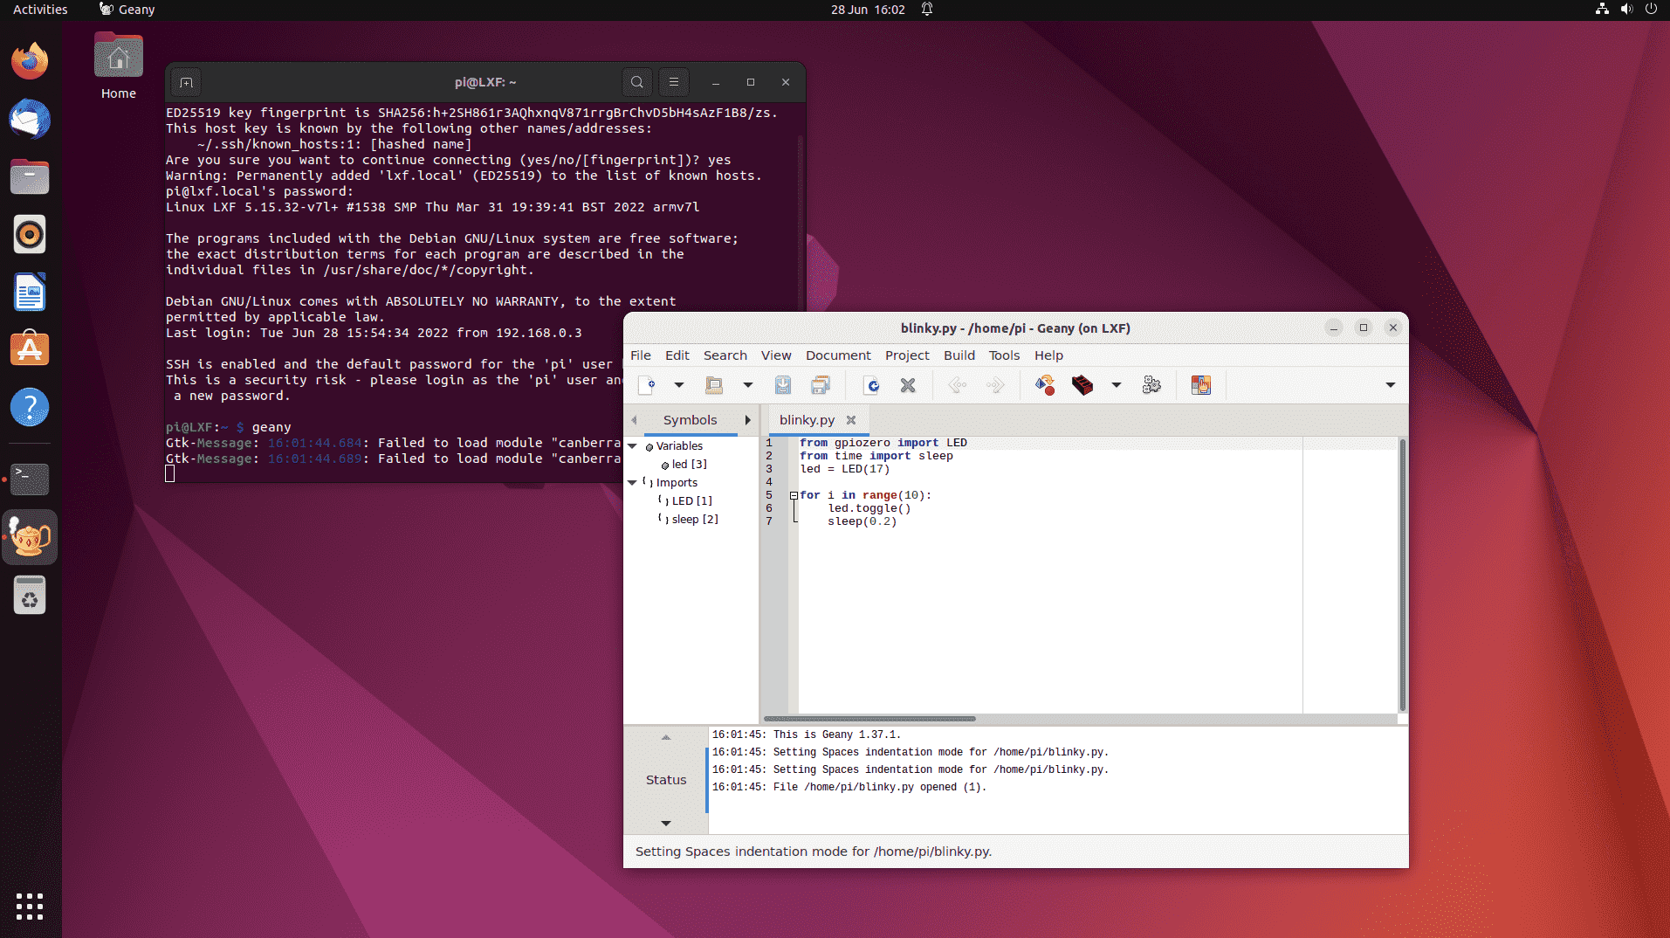
Task: Open Rhythmbox from the dock
Action: click(30, 234)
